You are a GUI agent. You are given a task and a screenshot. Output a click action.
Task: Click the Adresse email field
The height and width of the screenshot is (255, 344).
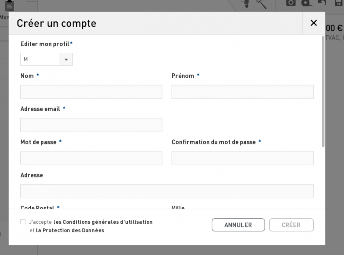pos(91,125)
